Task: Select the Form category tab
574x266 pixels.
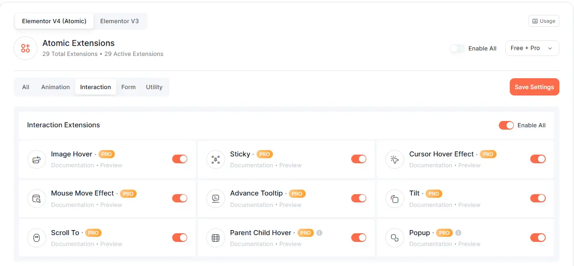Action: [x=128, y=87]
